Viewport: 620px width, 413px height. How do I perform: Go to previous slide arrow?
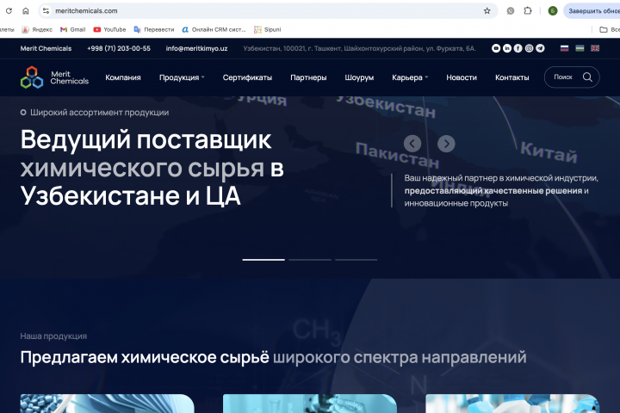(x=412, y=144)
